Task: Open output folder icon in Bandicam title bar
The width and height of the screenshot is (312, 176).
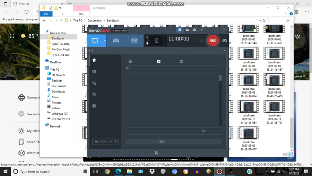Action: click(187, 30)
